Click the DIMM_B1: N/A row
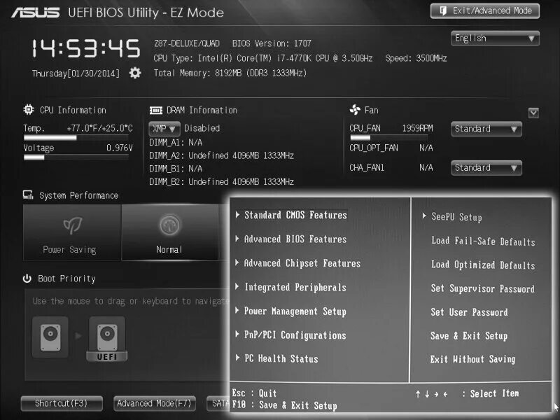This screenshot has width=560, height=420. pos(176,168)
